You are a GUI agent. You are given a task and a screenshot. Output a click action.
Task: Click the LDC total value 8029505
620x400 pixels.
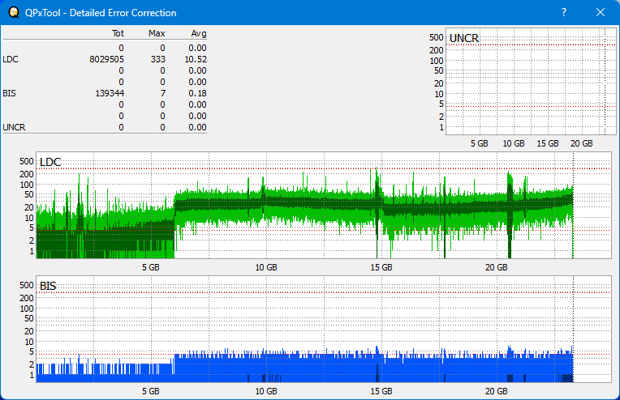pyautogui.click(x=107, y=59)
